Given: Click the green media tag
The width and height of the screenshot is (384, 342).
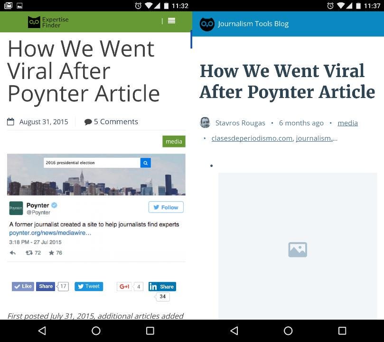Looking at the screenshot, I should 174,142.
